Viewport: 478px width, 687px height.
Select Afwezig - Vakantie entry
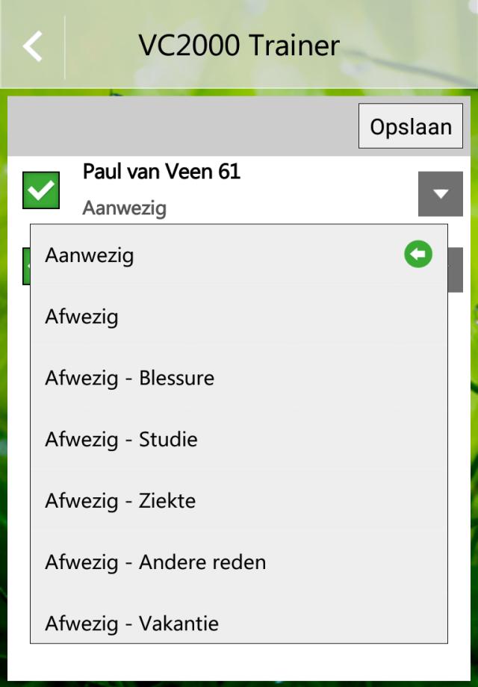click(x=132, y=623)
